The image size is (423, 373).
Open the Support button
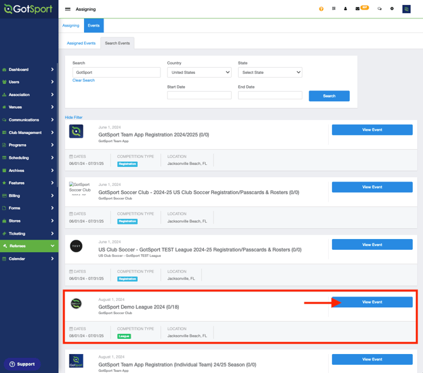click(22, 364)
